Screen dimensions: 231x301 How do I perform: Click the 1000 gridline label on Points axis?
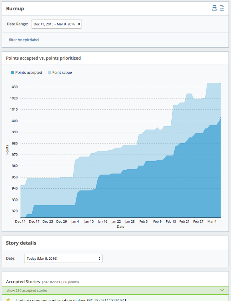14,121
